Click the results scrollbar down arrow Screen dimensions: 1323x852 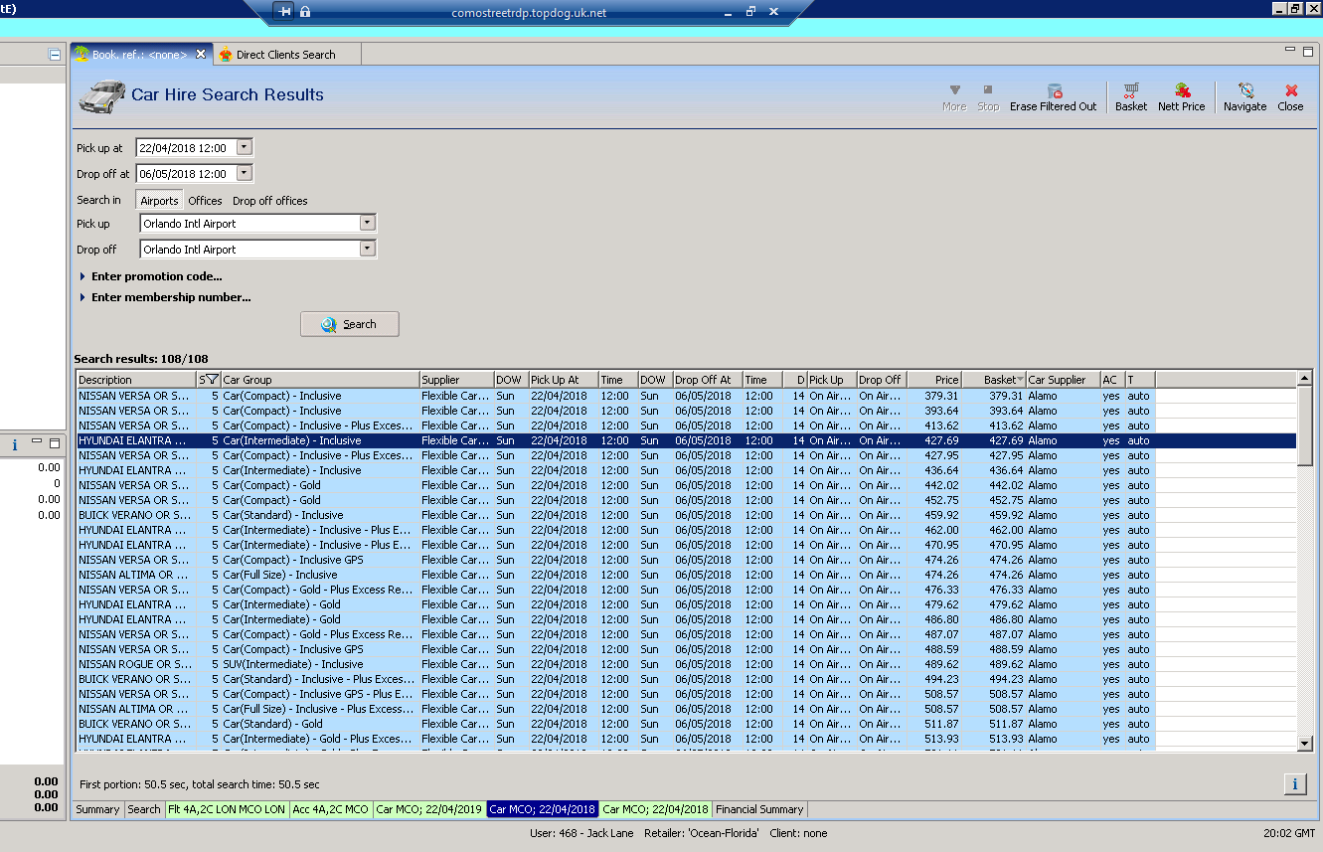click(x=1305, y=743)
